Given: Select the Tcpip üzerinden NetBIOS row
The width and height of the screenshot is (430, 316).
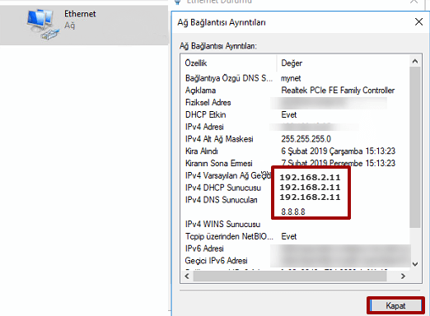Looking at the screenshot, I should click(295, 236).
